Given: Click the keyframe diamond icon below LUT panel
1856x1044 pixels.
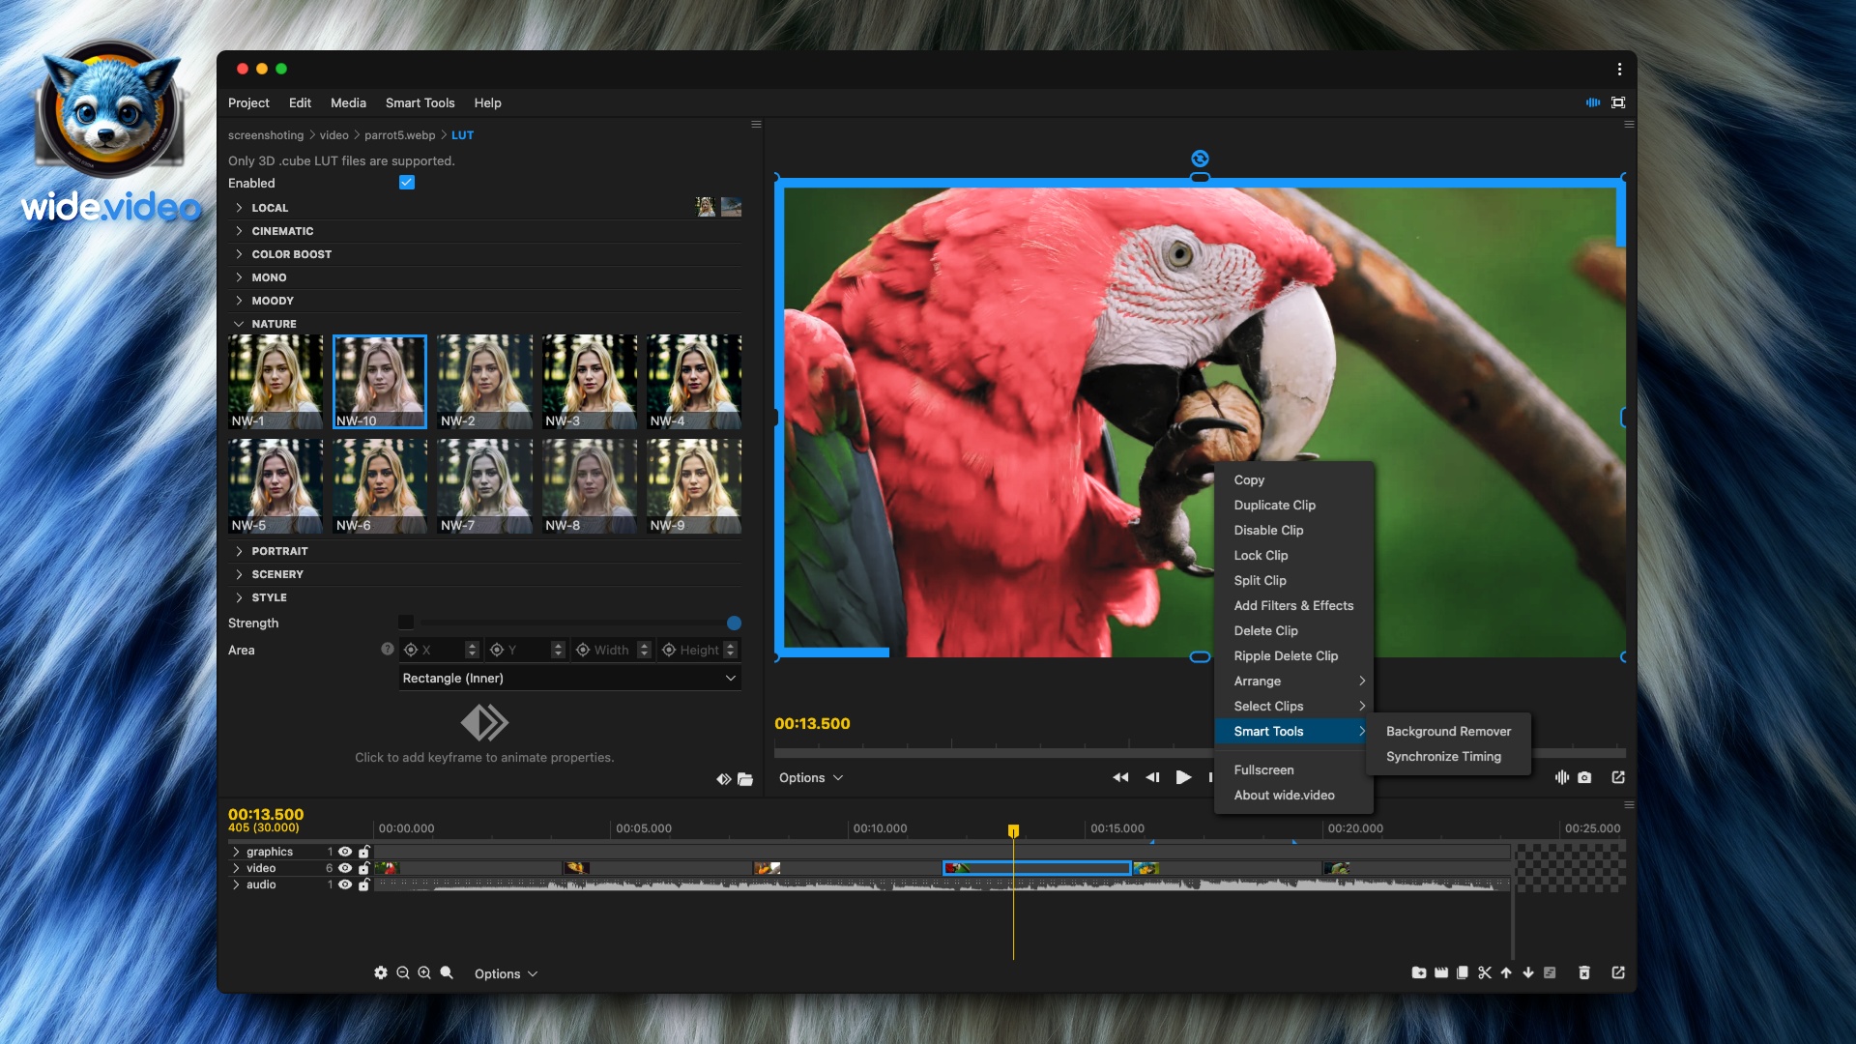Looking at the screenshot, I should click(x=723, y=779).
